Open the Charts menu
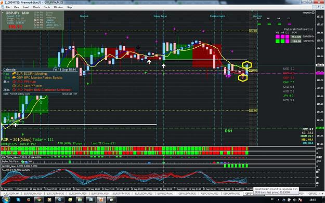 tap(36, 7)
